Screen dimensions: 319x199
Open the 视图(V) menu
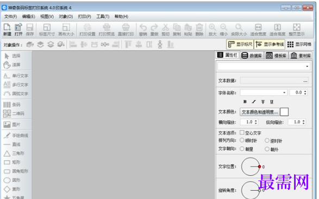[x=47, y=16]
